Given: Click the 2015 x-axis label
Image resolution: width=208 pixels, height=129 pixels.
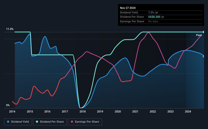Looking at the screenshot, I should click(30, 111).
